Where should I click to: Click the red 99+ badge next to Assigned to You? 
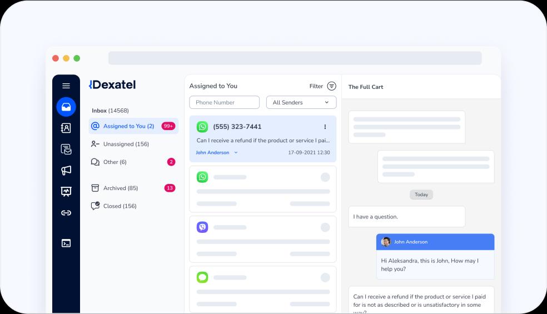click(168, 126)
